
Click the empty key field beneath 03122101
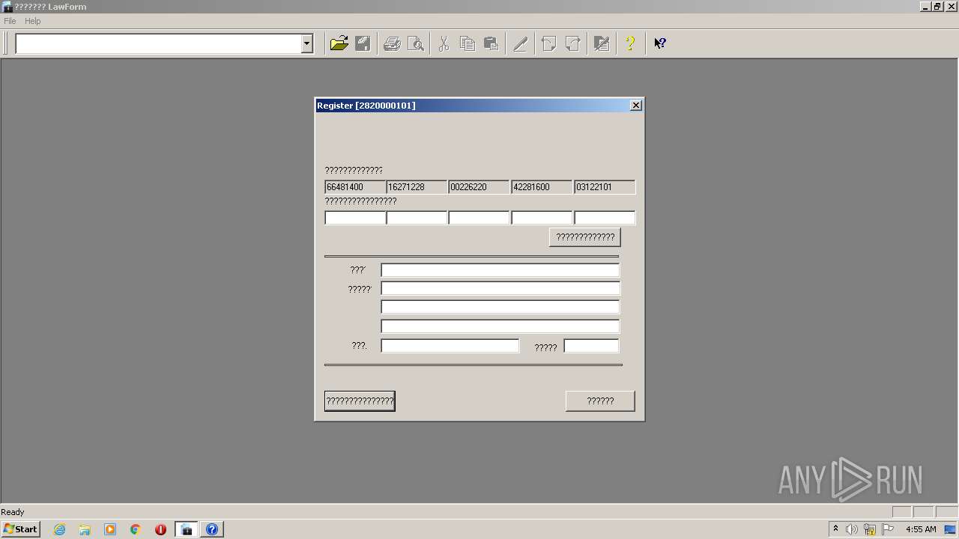click(605, 218)
